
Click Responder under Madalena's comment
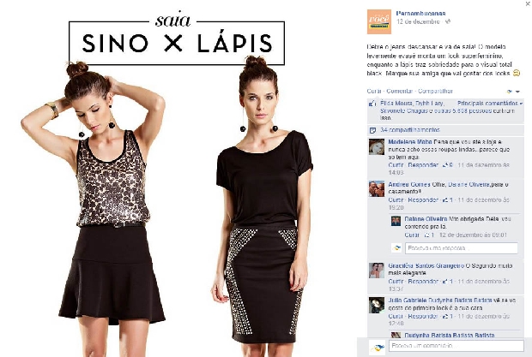423,165
